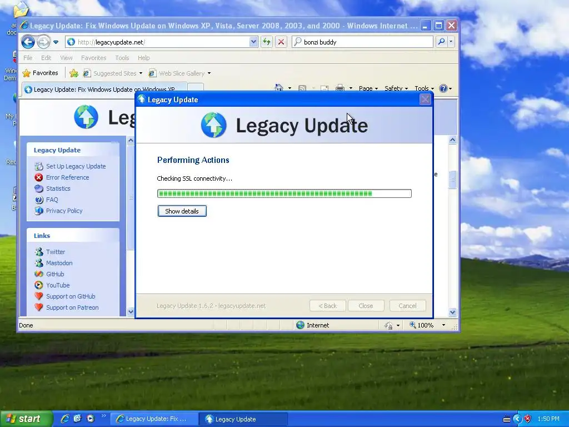This screenshot has height=427, width=569.
Task: Click the RSS feeds icon
Action: 302,88
